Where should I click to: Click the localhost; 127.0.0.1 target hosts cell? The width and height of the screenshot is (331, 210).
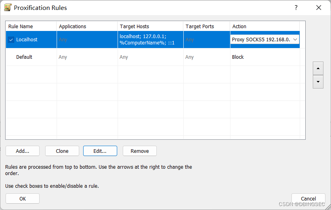pyautogui.click(x=150, y=40)
